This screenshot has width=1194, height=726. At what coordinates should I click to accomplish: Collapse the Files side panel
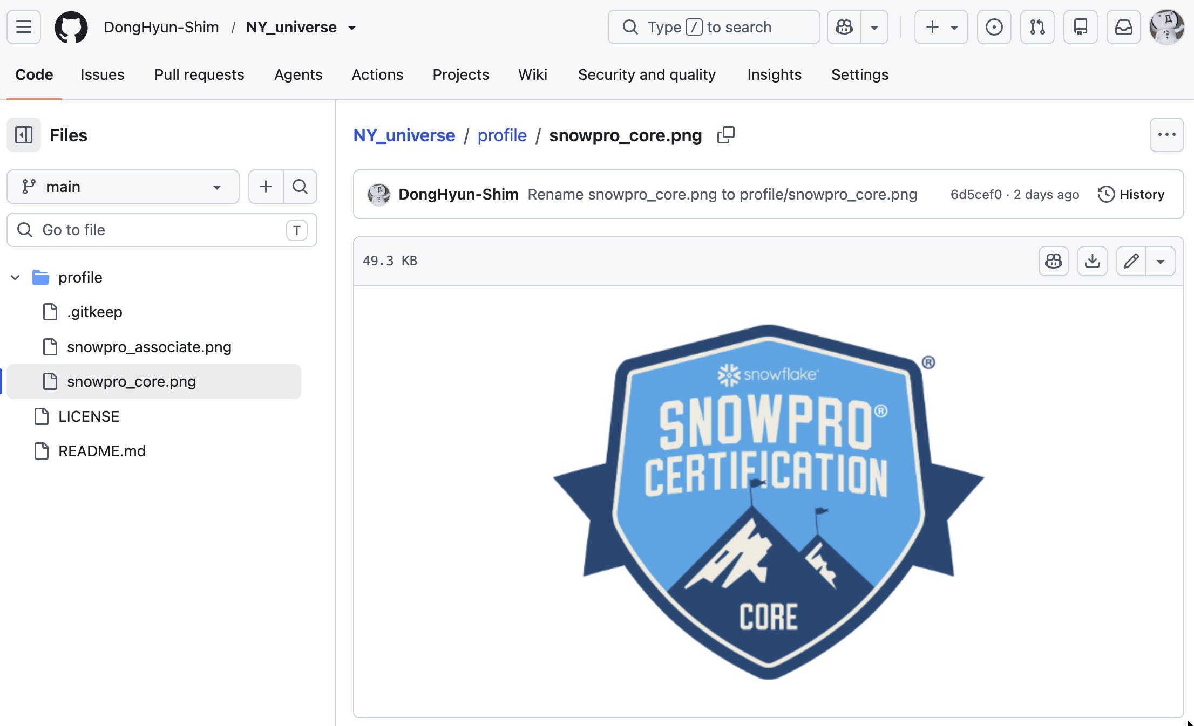[x=24, y=135]
